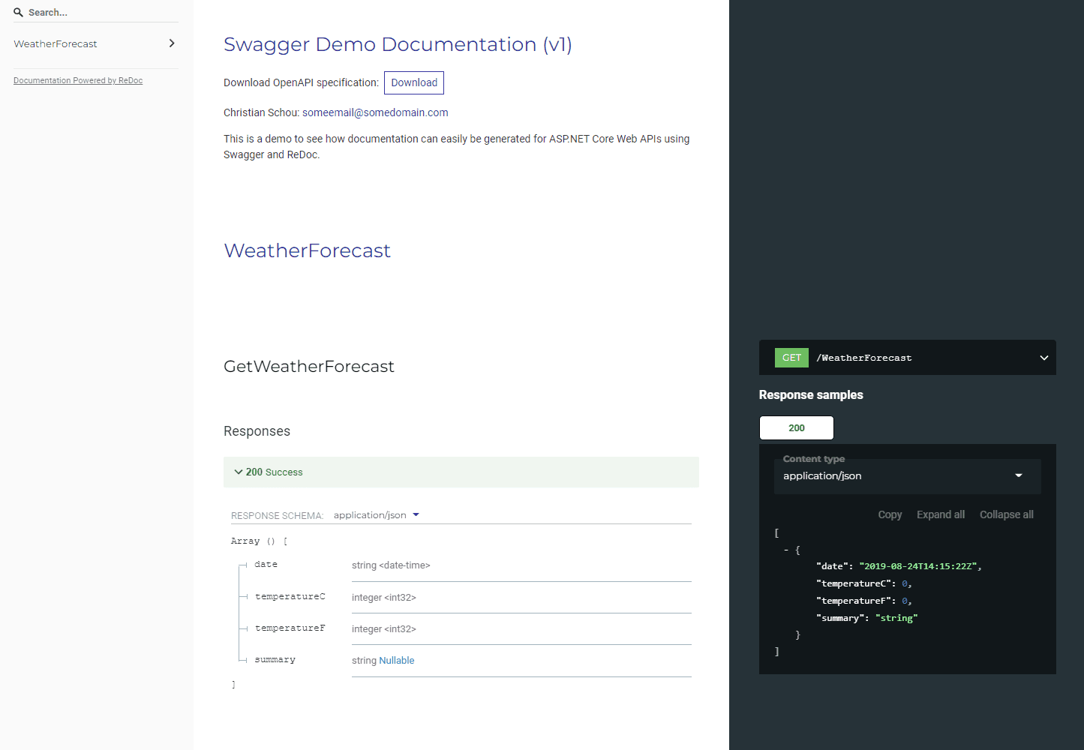Open the application/json Content type dropdown
Viewport: 1084px width, 750px height.
[906, 475]
